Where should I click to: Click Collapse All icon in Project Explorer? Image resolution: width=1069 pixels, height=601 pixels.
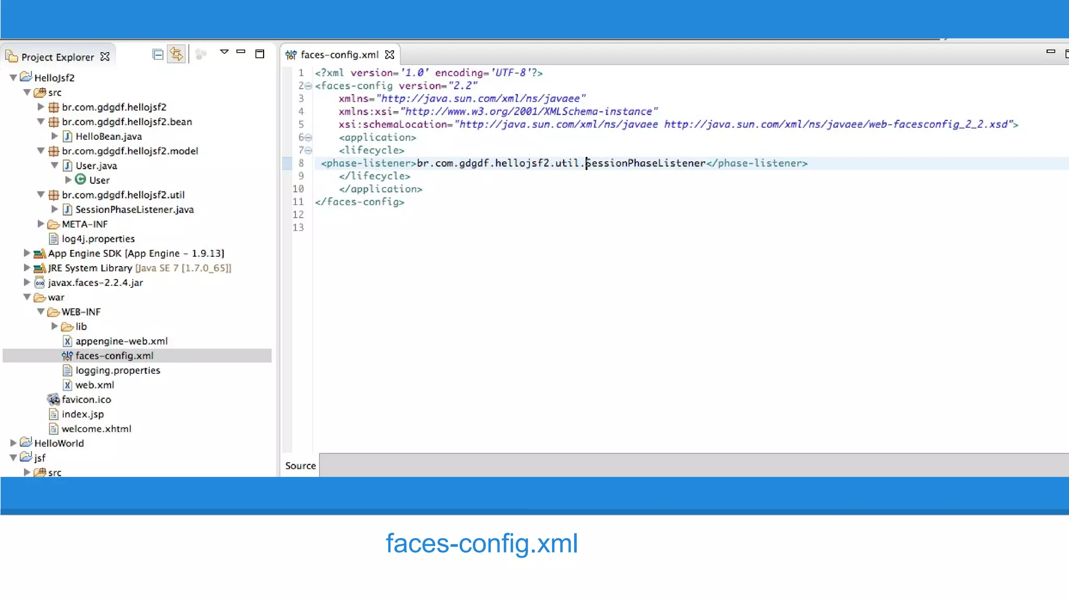pyautogui.click(x=158, y=54)
